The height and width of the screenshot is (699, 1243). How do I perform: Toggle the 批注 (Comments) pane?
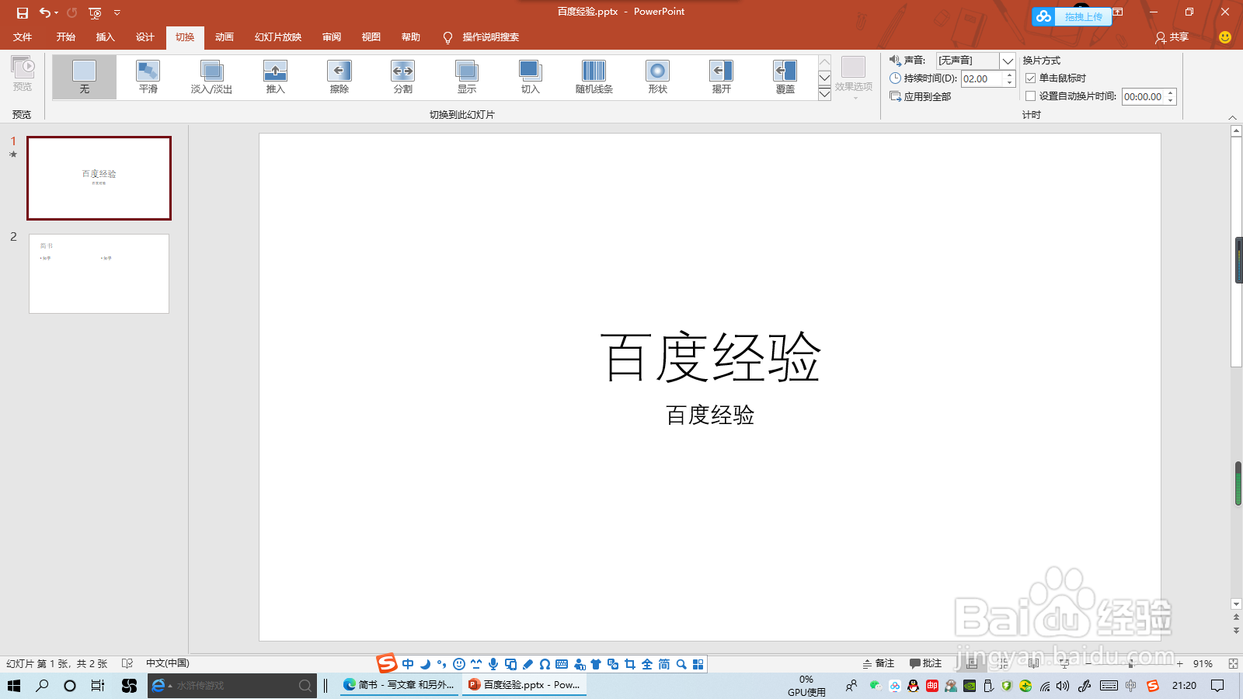coord(925,663)
